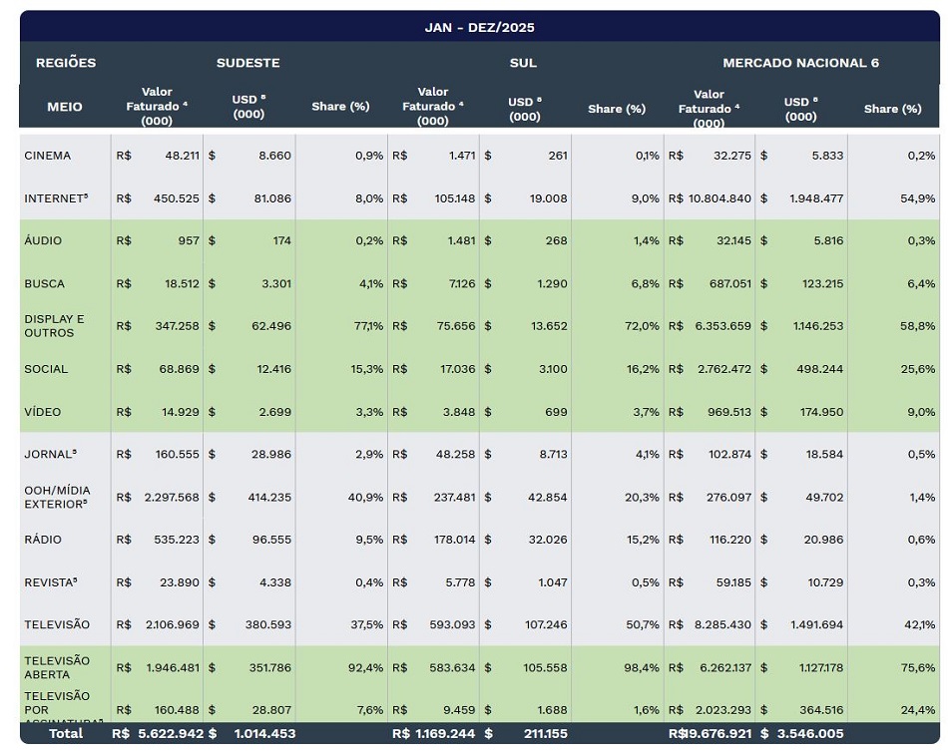Select the INTERNET row label
This screenshot has height=756, width=948.
pyautogui.click(x=56, y=198)
